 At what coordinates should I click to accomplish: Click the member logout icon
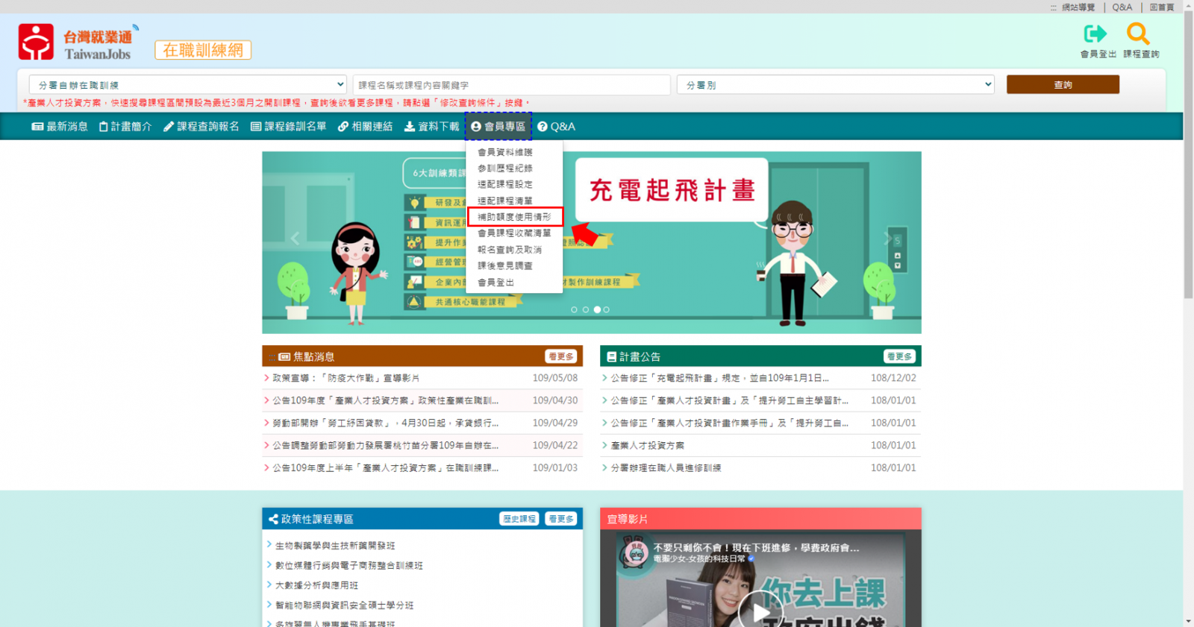[x=1095, y=34]
